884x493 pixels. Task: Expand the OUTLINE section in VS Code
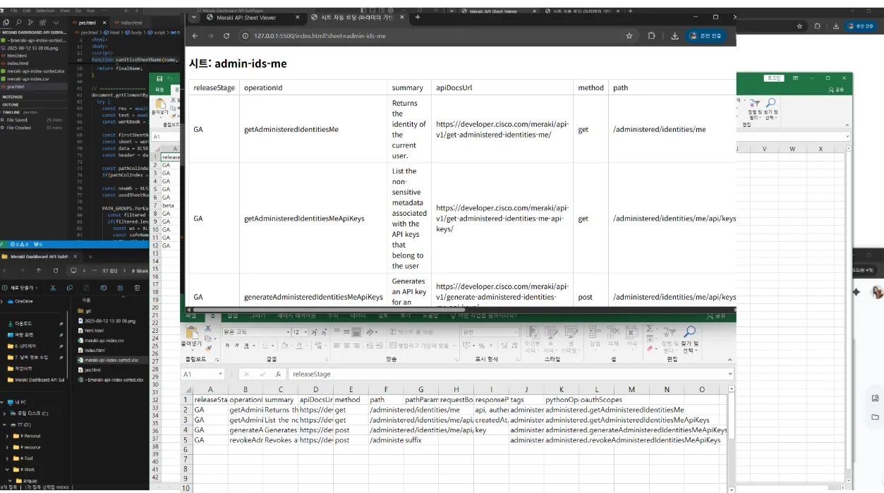(11, 104)
